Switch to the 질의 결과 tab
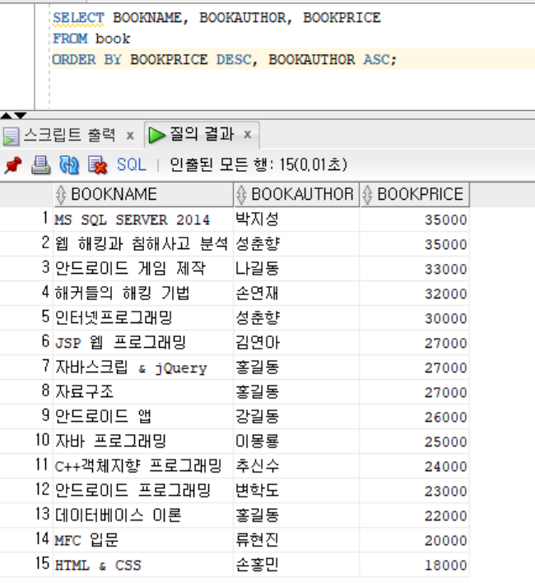535x587 pixels. 202,134
